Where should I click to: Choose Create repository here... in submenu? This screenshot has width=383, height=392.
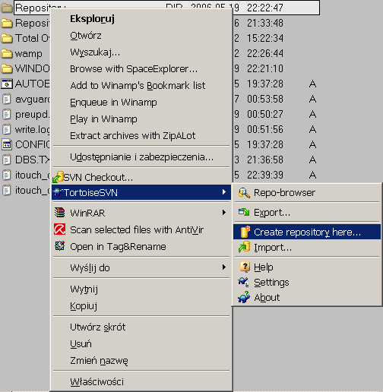307,232
